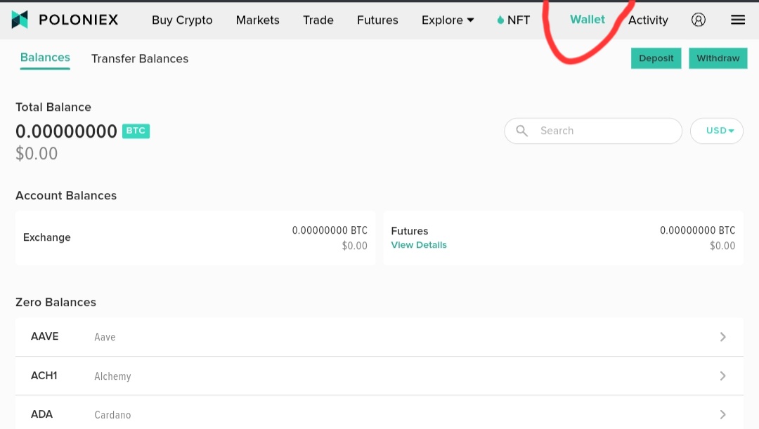Open AAVE row chevron arrow
This screenshot has height=429, width=759.
pos(722,336)
